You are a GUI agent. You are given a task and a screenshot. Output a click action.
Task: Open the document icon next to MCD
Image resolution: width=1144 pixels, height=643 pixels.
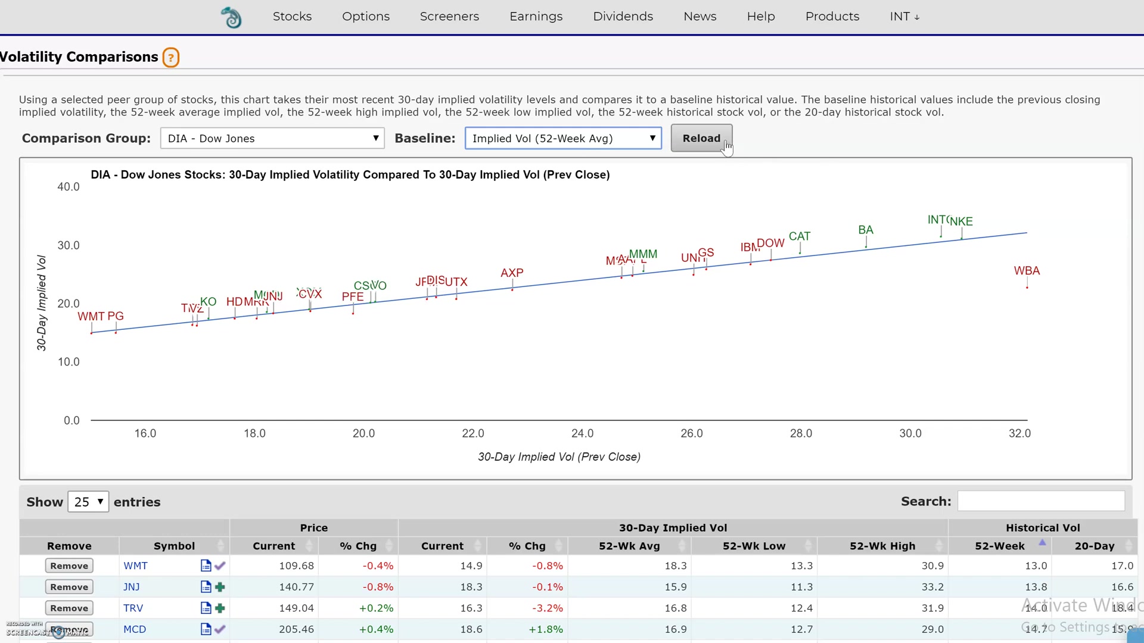[206, 629]
